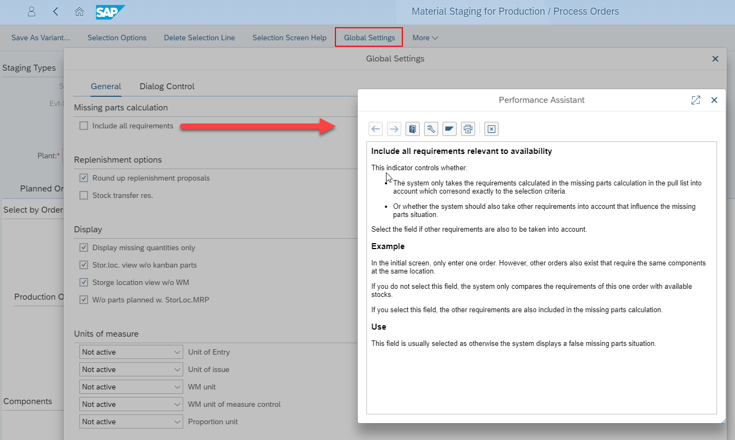Uncheck Round up replenishment proposals
Viewport: 735px width, 440px height.
pyautogui.click(x=84, y=178)
